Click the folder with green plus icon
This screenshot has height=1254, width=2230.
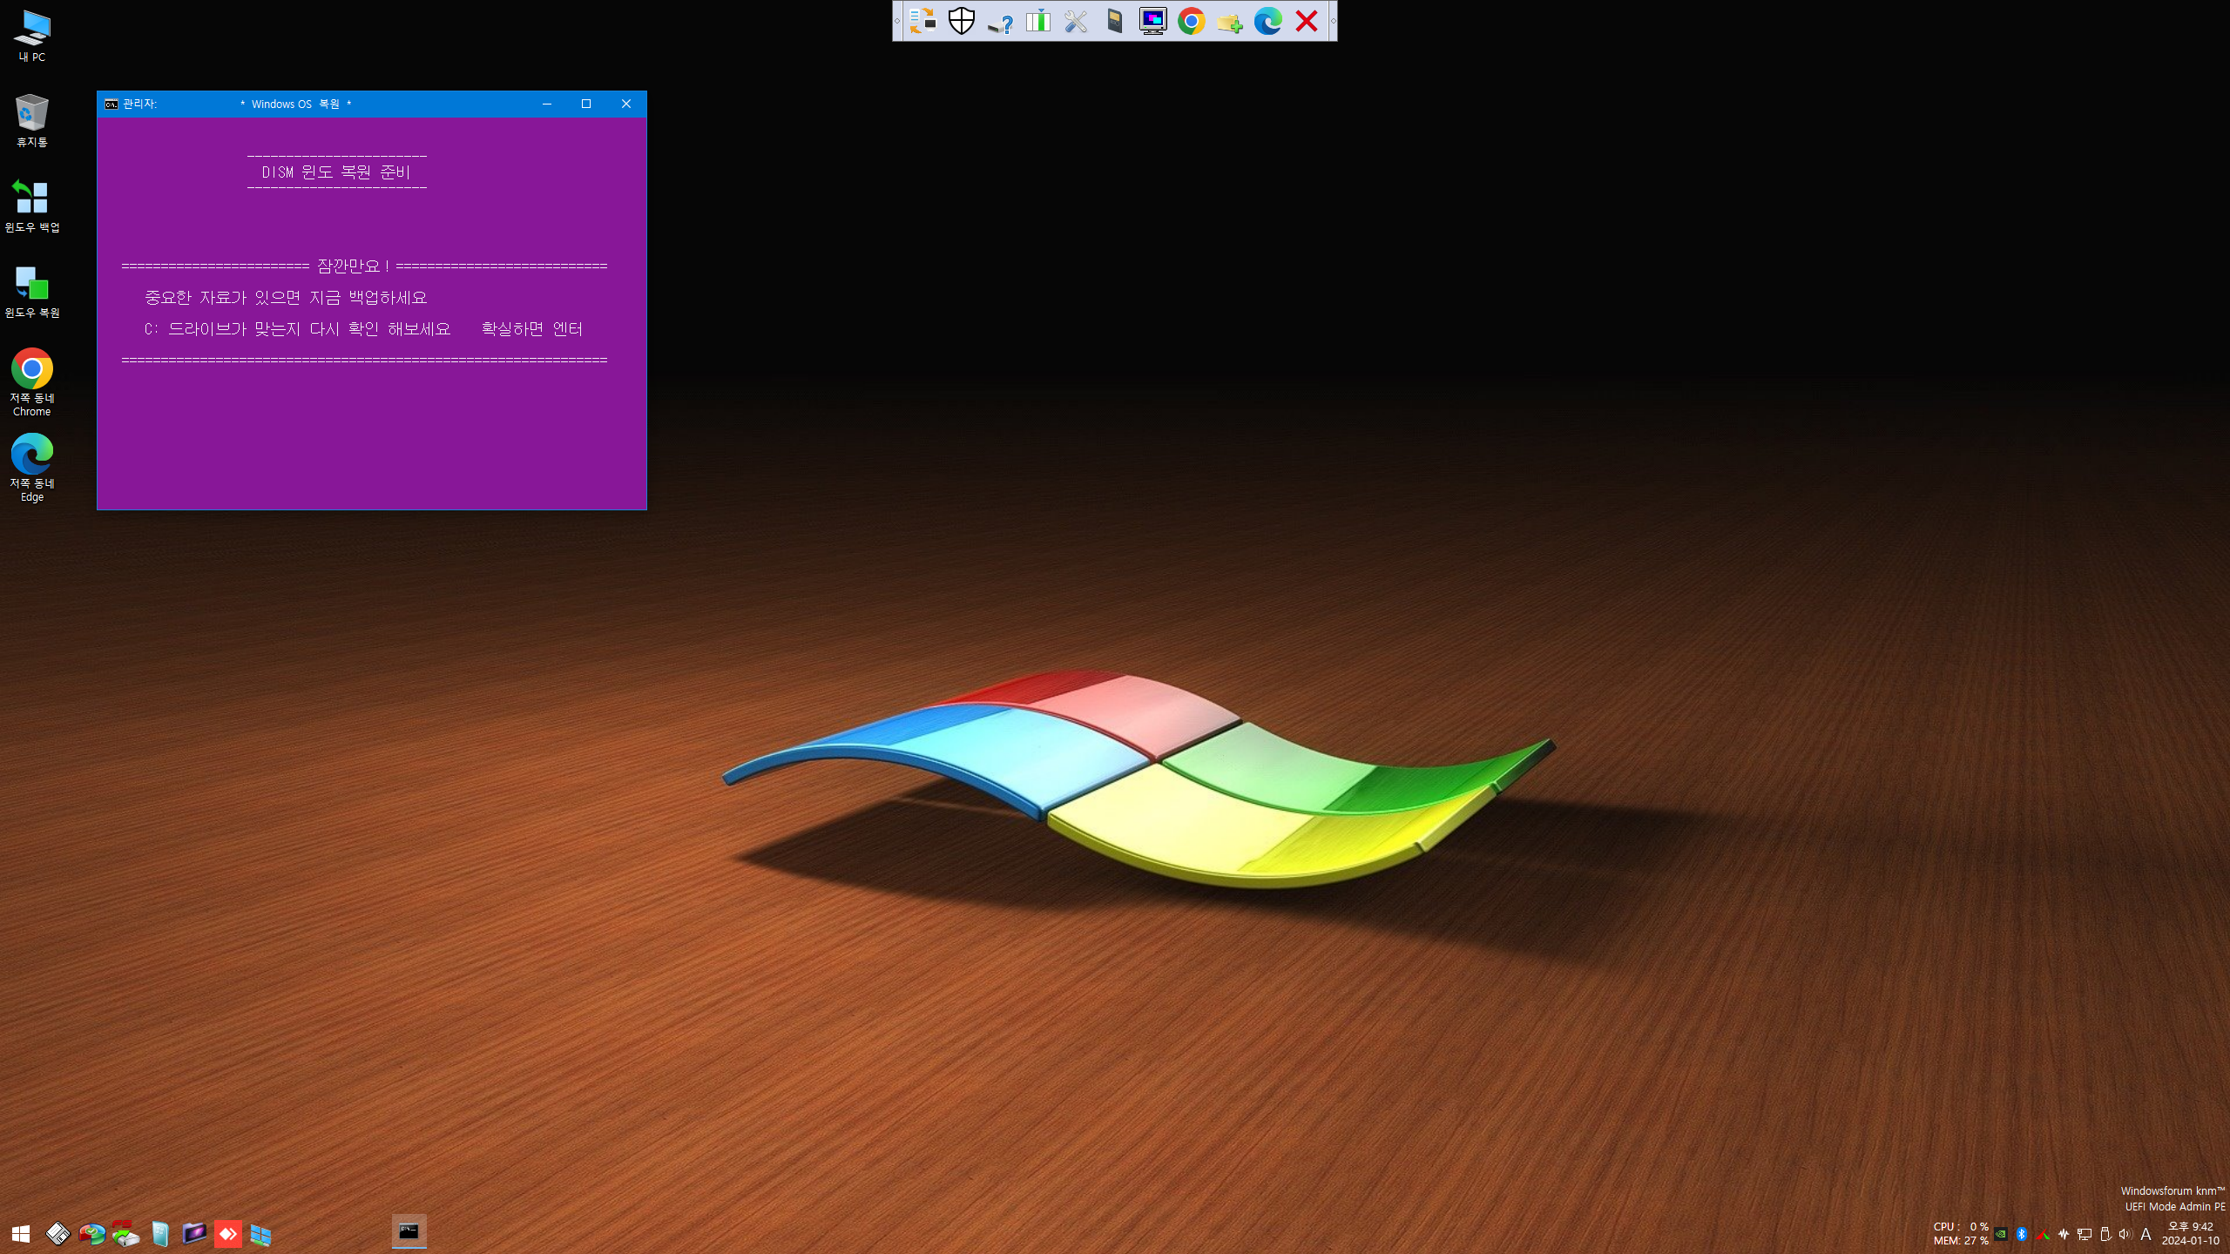[x=1229, y=21]
